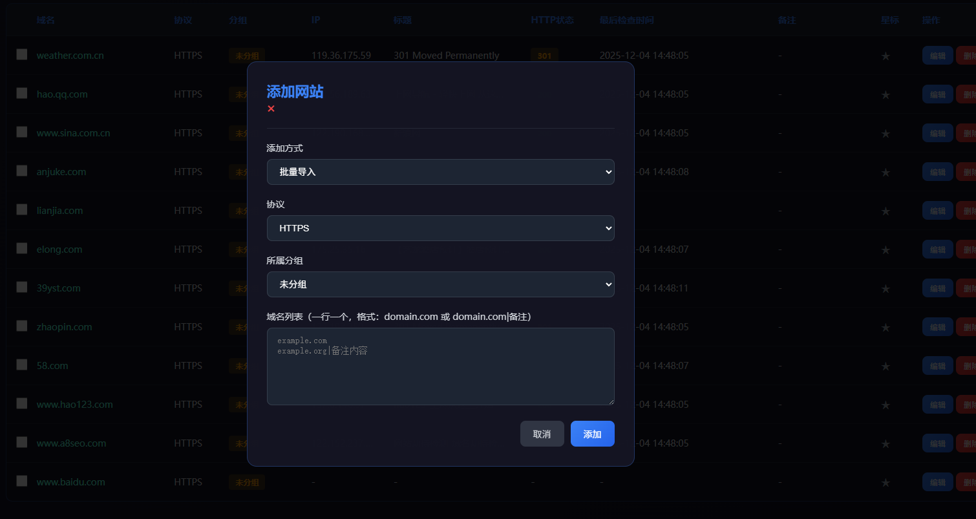Click the star for elong.com row
The image size is (976, 519).
coord(886,250)
